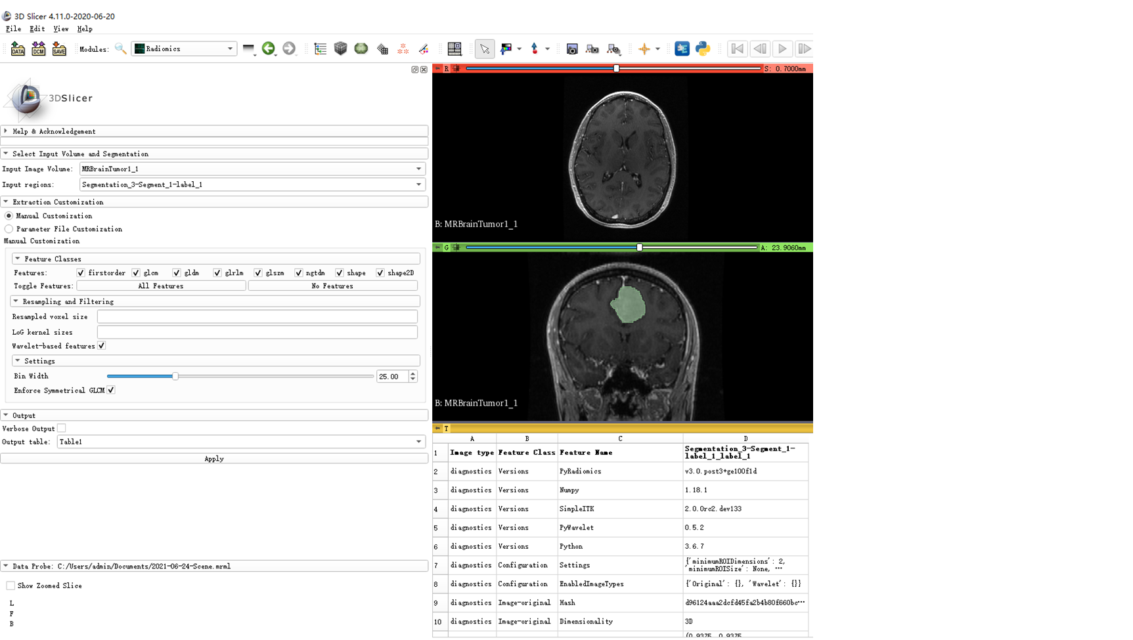The height and width of the screenshot is (640, 1133).
Task: Disable Wavelet-based features checkbox
Action: click(102, 346)
